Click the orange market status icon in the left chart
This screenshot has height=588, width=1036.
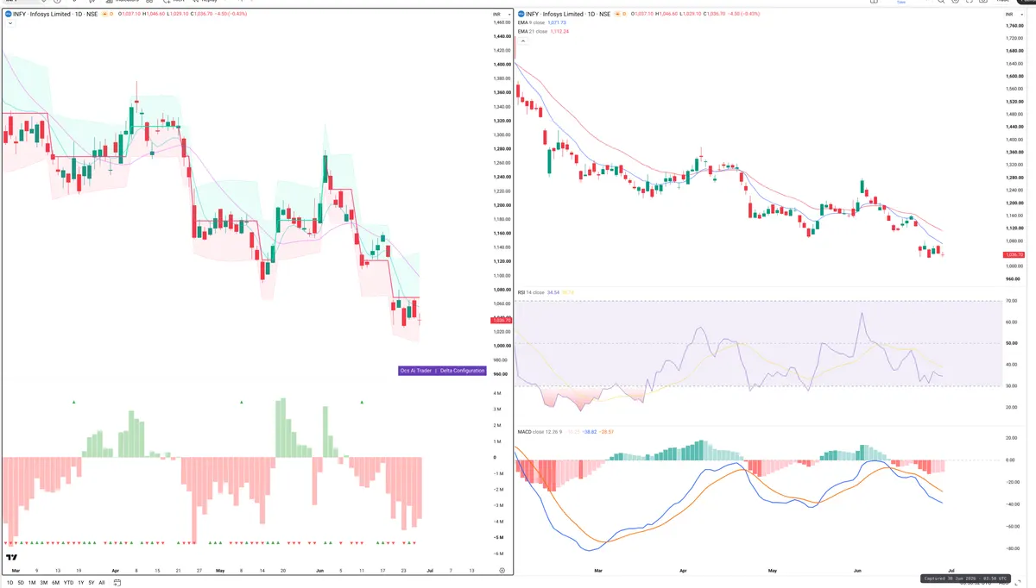pyautogui.click(x=104, y=14)
